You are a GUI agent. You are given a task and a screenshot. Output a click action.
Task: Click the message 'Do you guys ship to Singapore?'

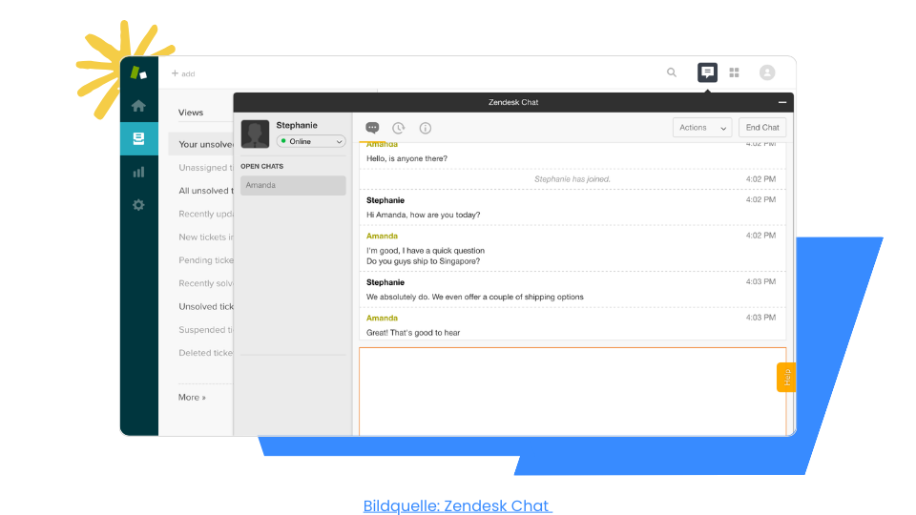pyautogui.click(x=423, y=261)
